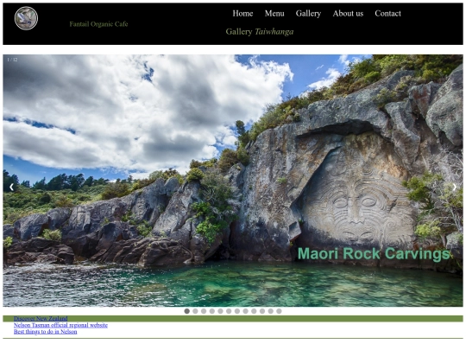Viewport: 466px width, 350px height.
Task: Select the ninth slideshow dot
Action: (254, 311)
